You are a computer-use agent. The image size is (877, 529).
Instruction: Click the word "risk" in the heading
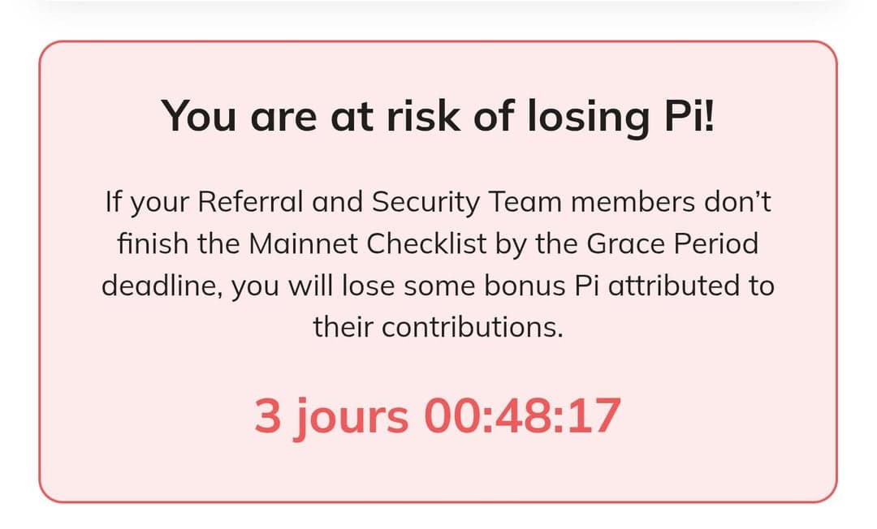422,116
